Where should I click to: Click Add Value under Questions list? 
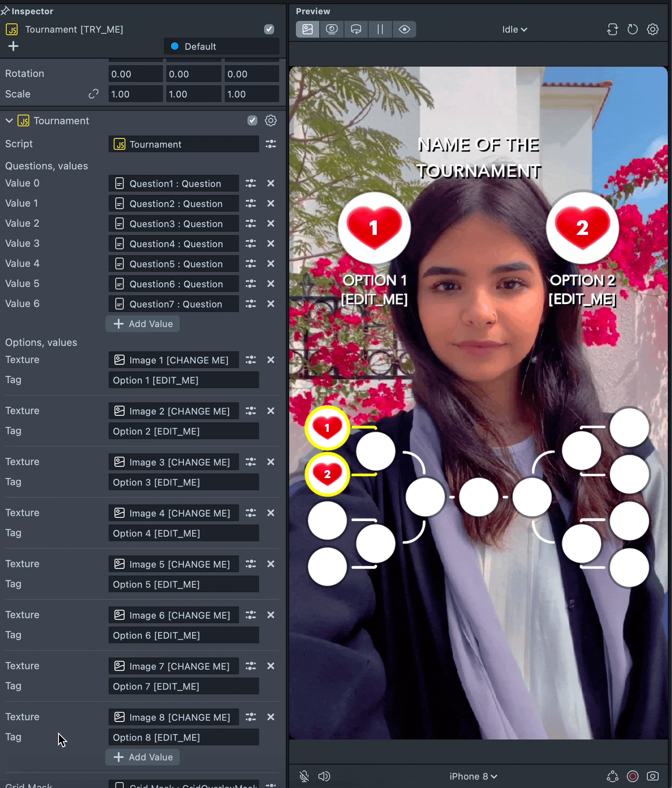point(143,324)
